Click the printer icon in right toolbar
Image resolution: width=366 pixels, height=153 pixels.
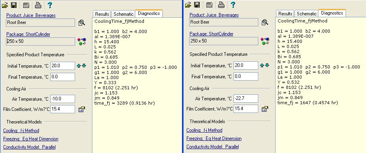pyautogui.click(x=221, y=5)
